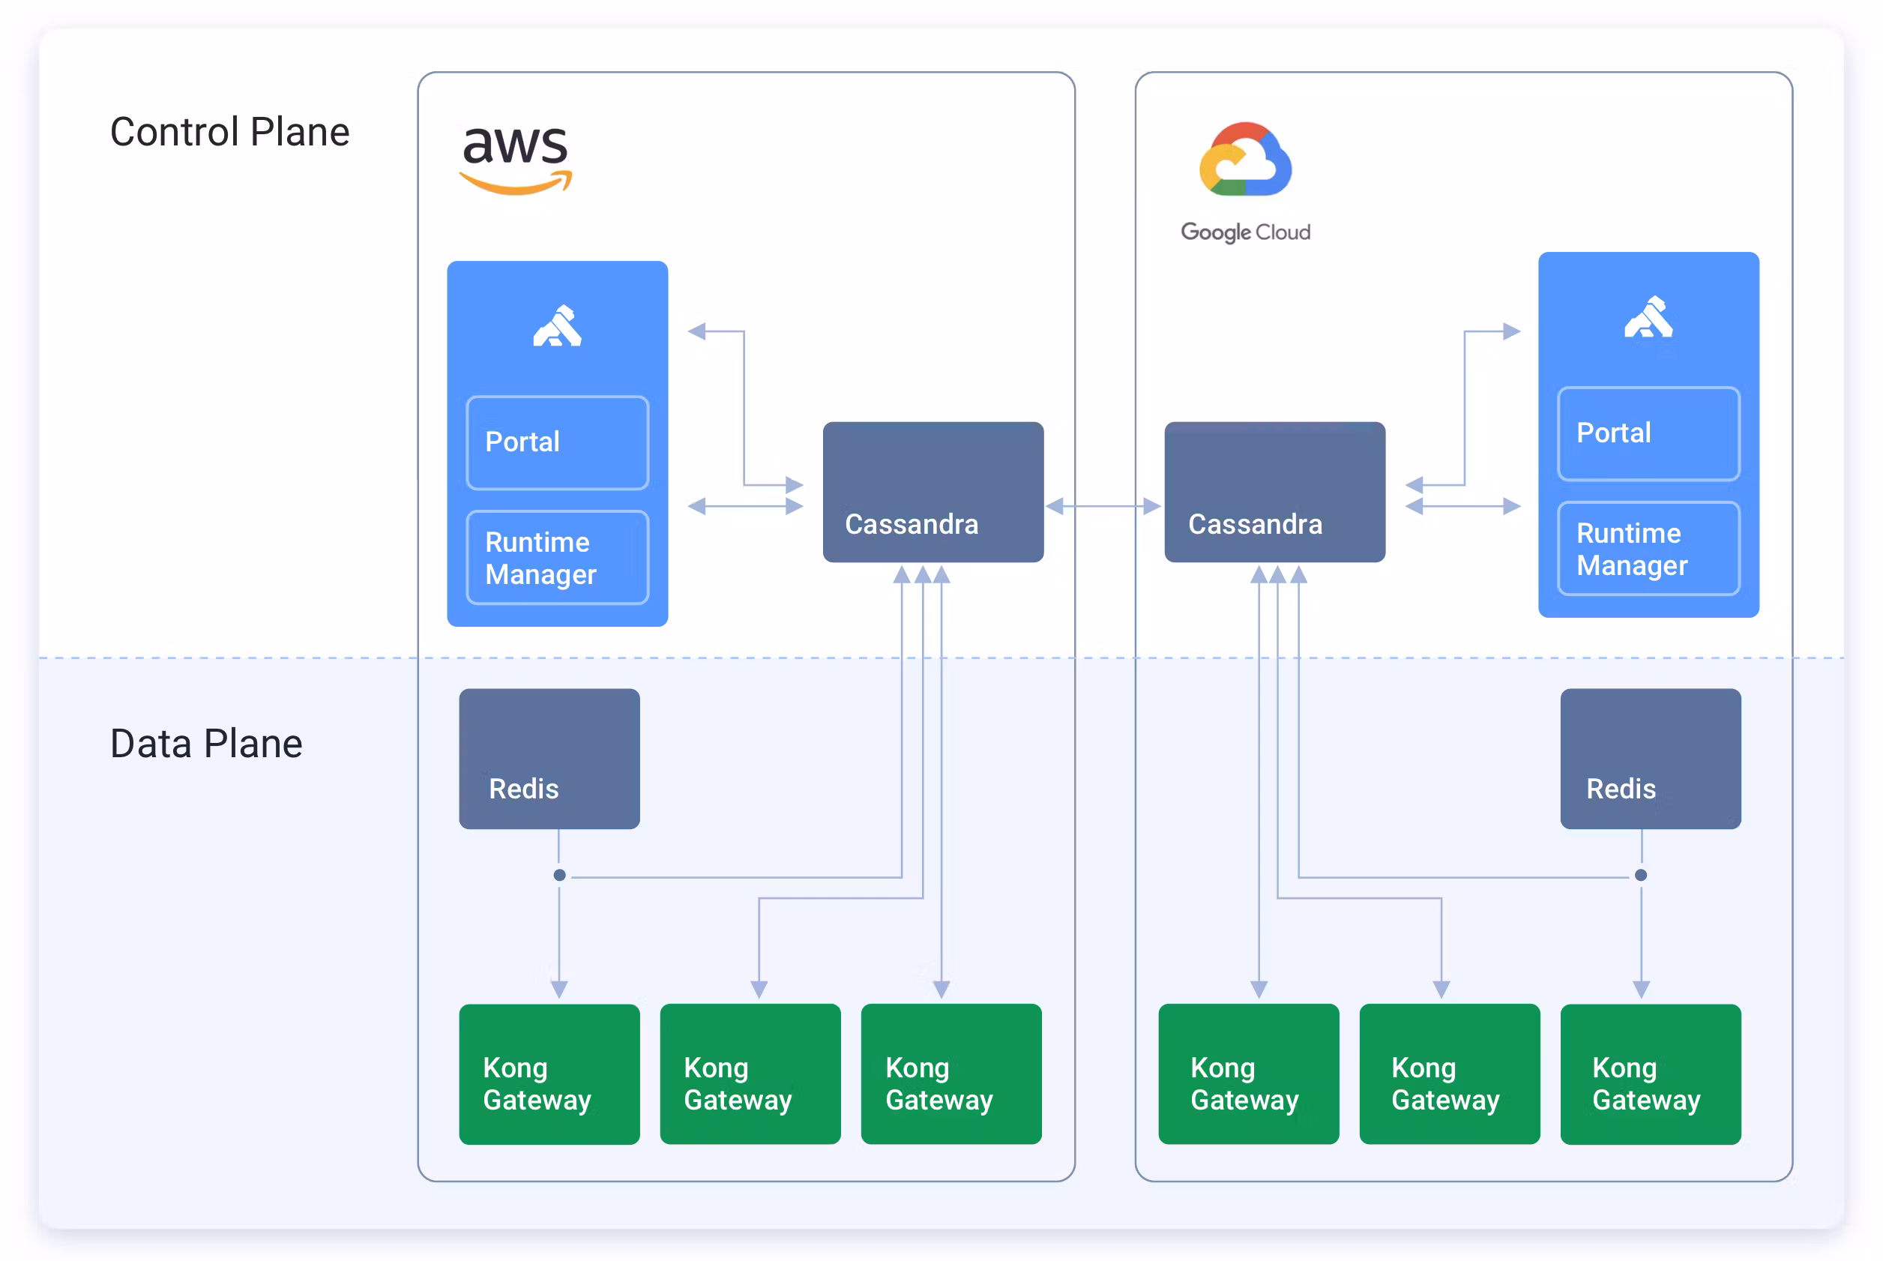Click the Google Cloud text label
Image resolution: width=1883 pixels, height=1261 pixels.
1244,232
